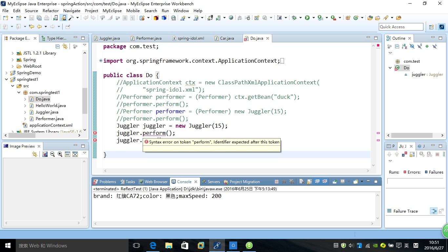
Task: Click the Back navigation arrow icon
Action: point(39,27)
